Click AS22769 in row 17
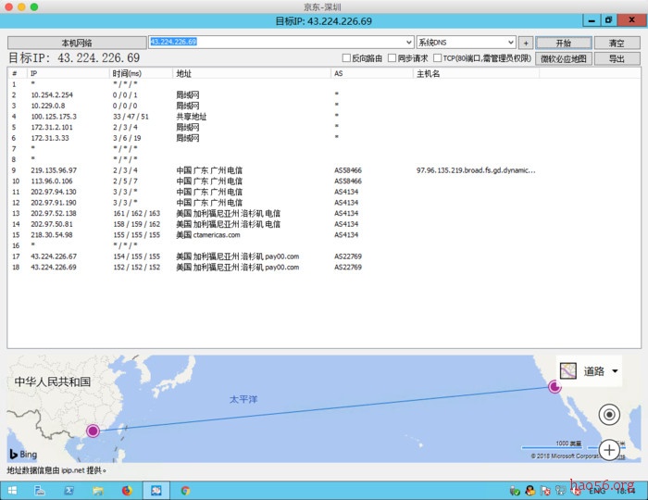This screenshot has height=500, width=648. (x=348, y=256)
